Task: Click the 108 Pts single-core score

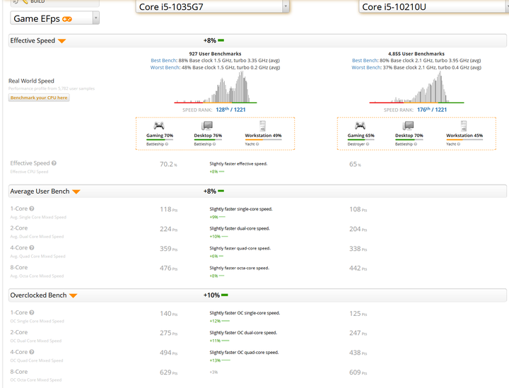Action: [x=358, y=210]
